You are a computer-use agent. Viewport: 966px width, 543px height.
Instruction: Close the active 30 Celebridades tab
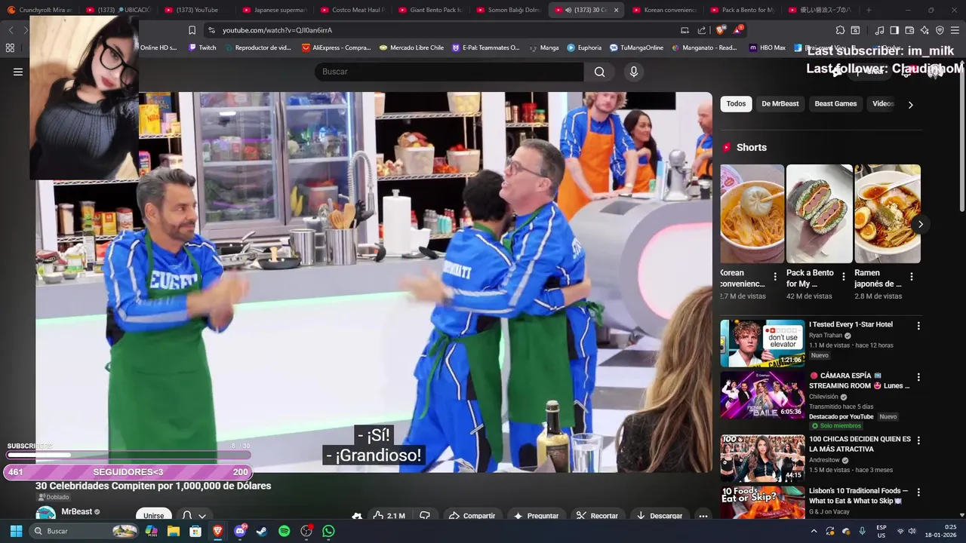click(x=616, y=10)
